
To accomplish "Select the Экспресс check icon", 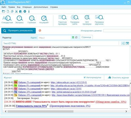I will coord(19,20).
